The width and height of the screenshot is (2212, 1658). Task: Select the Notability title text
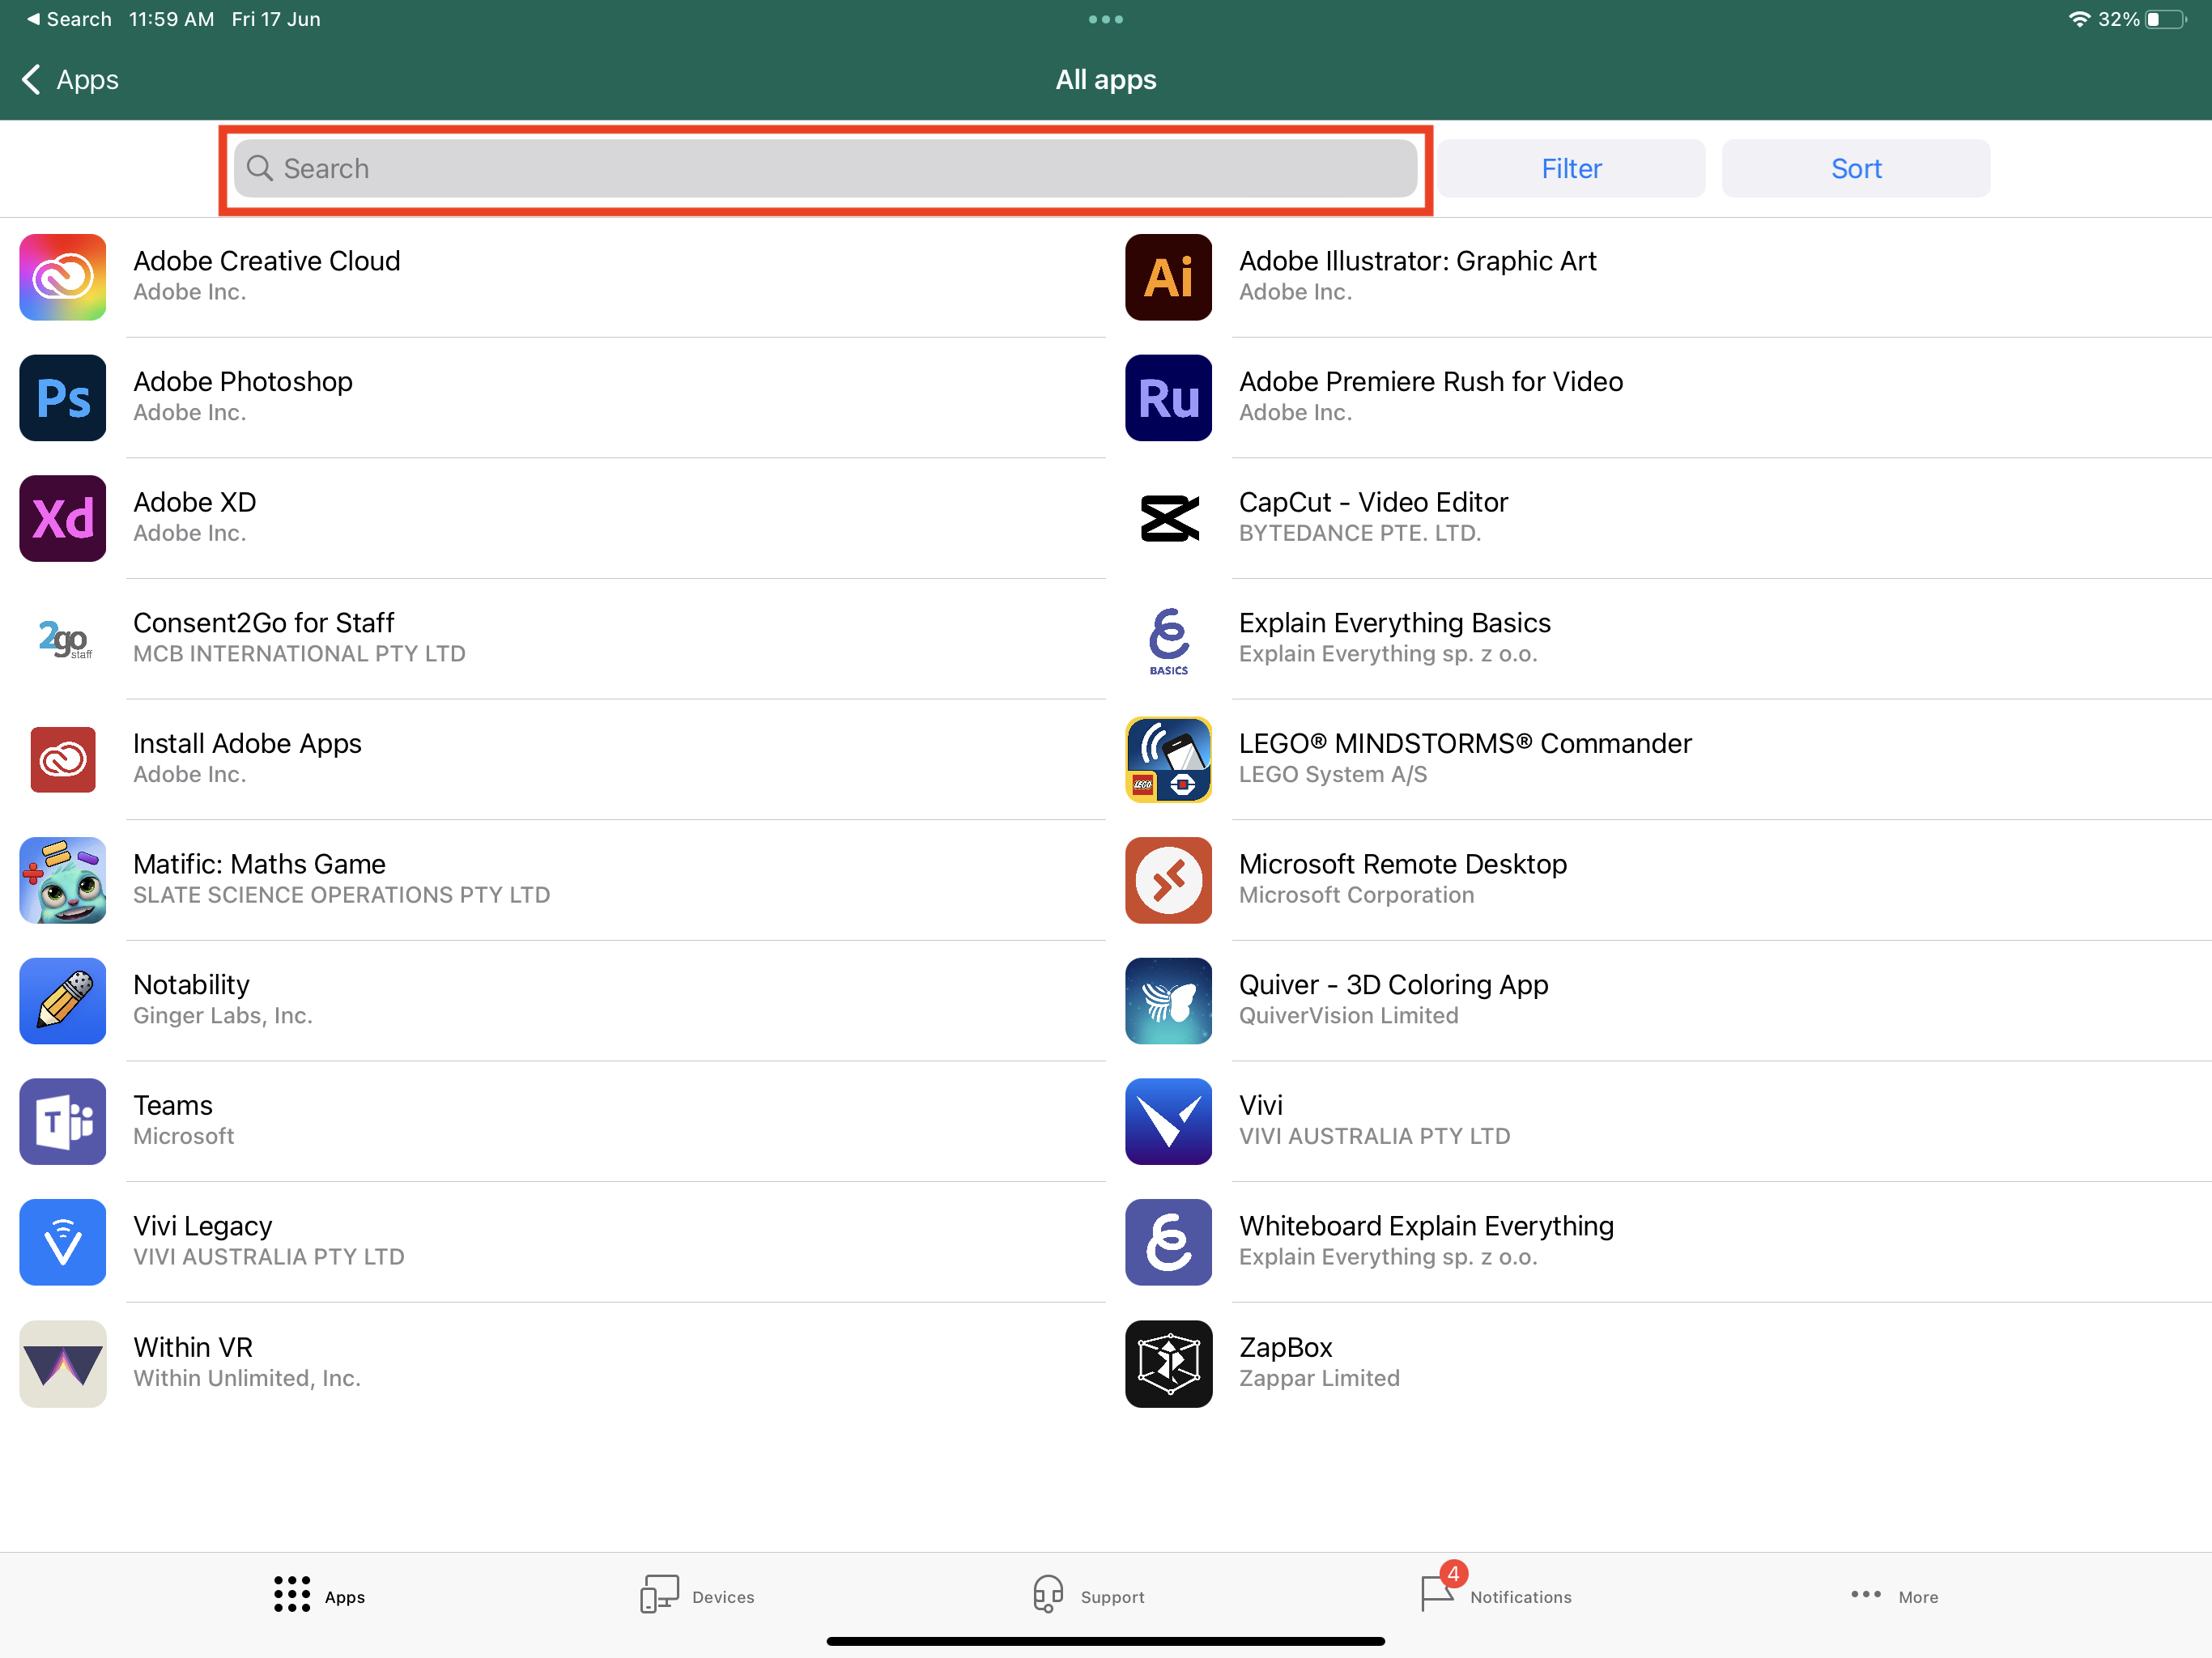pos(191,984)
